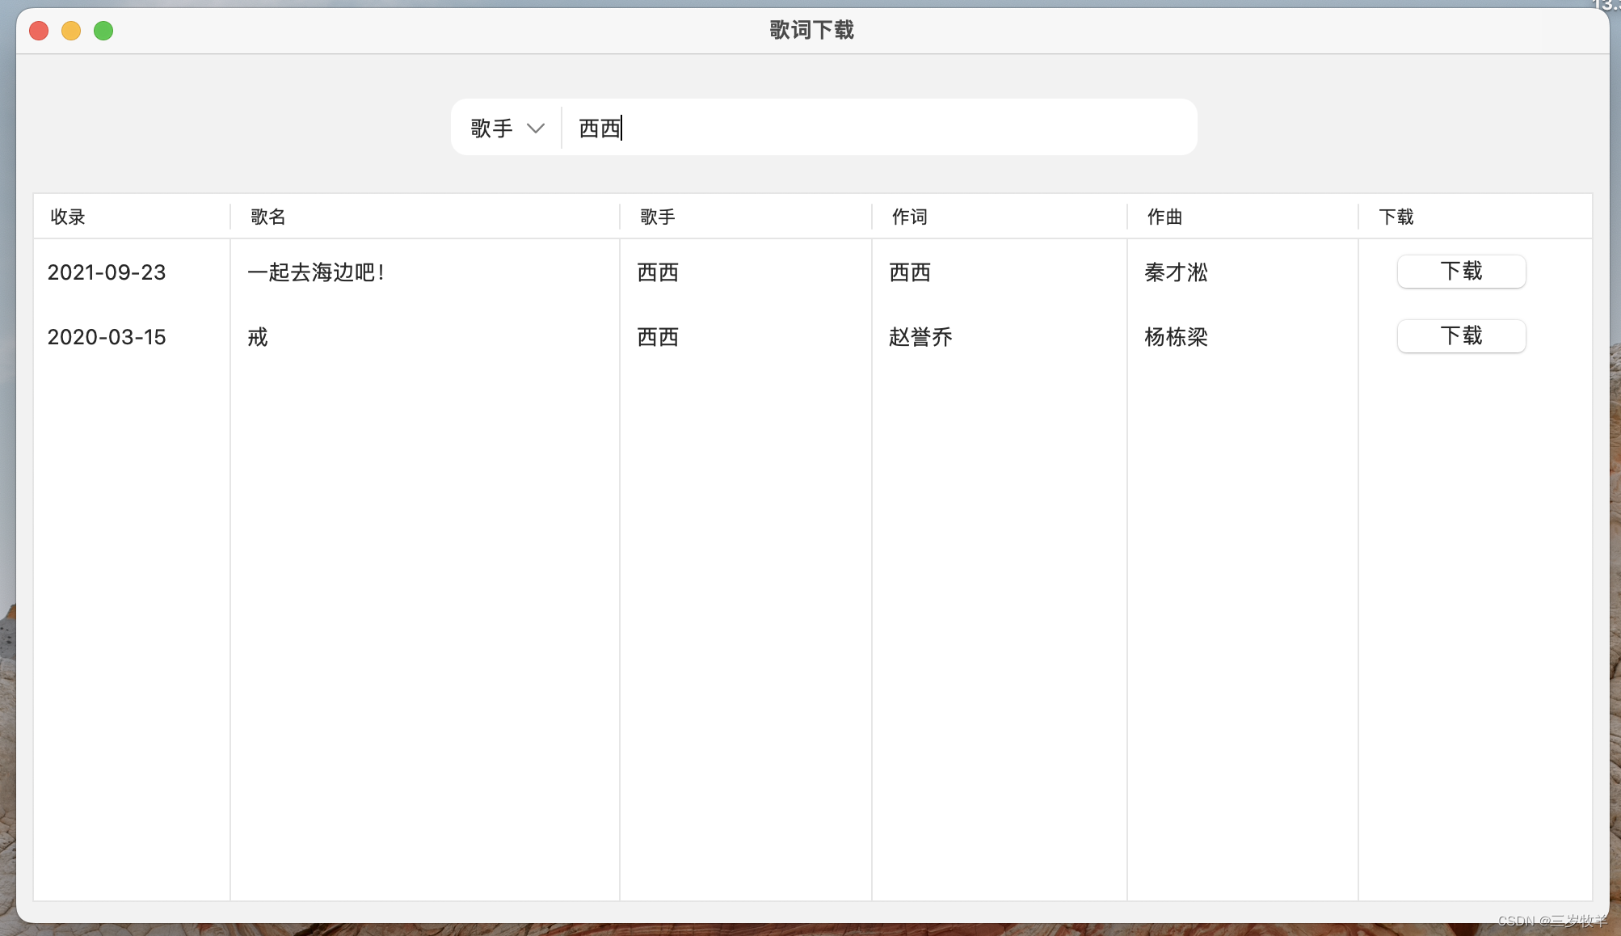Click lyricist 赵誉乔 cell
The height and width of the screenshot is (936, 1621).
[920, 337]
